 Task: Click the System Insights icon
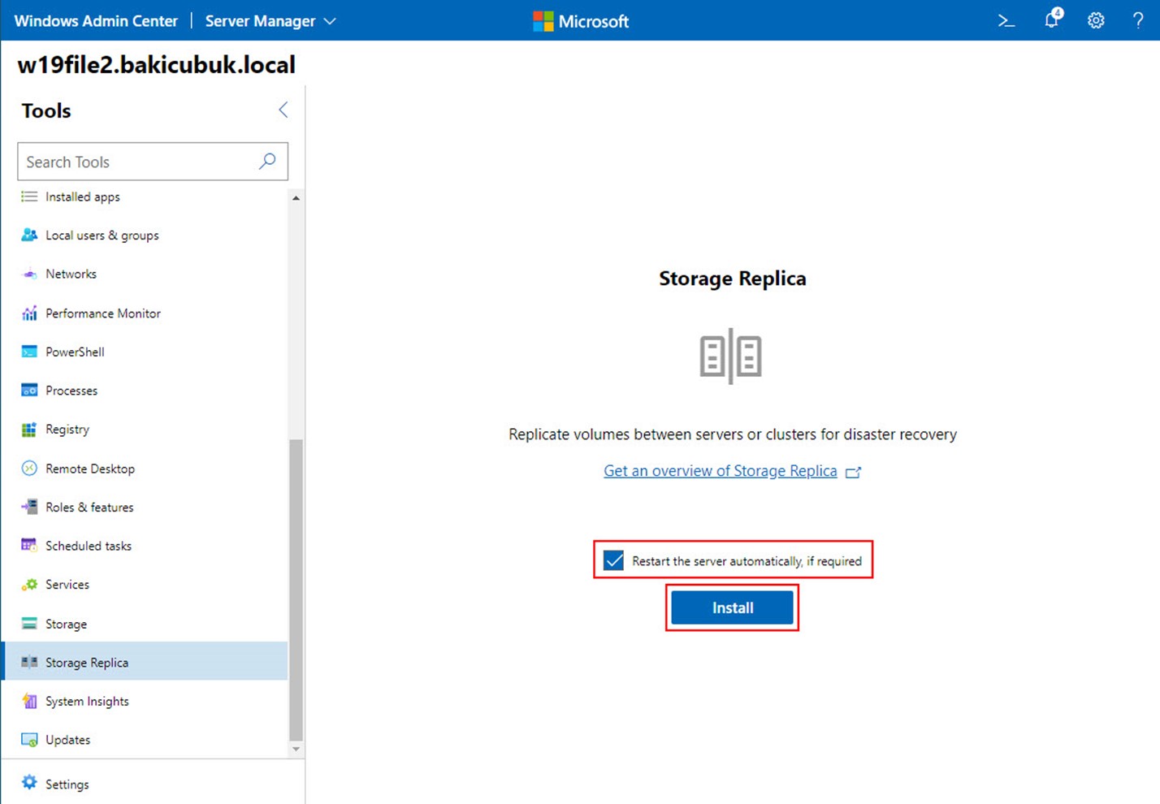tap(29, 701)
